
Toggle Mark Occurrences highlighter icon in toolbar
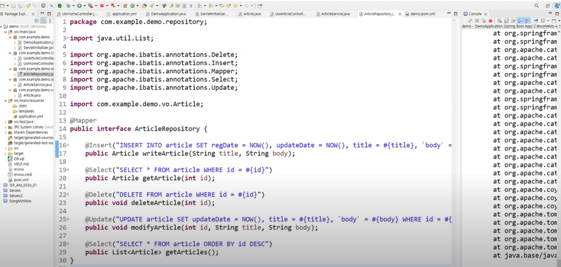171,6
